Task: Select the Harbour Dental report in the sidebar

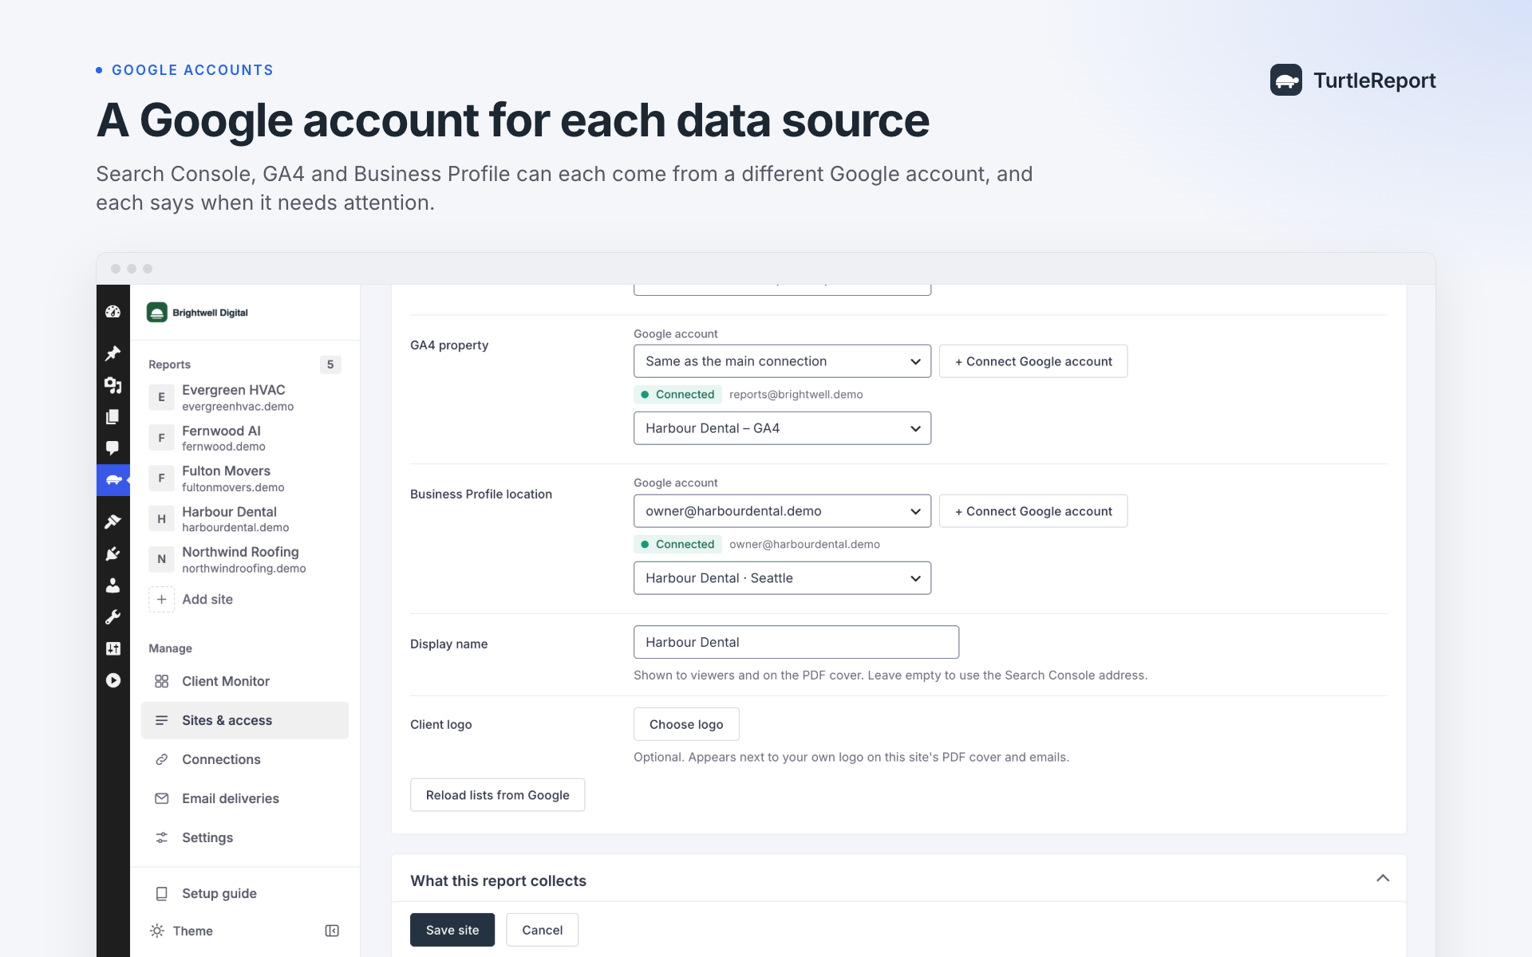Action: tap(245, 519)
